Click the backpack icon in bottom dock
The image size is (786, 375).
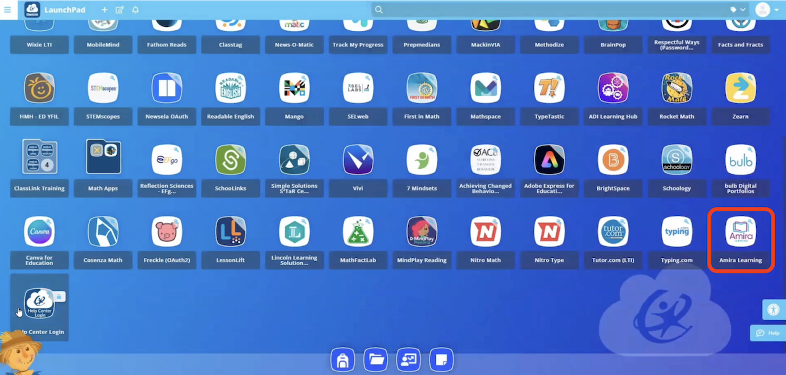tap(342, 360)
